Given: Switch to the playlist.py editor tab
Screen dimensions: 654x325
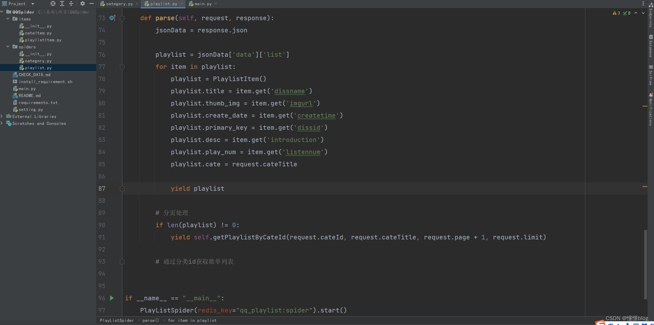Looking at the screenshot, I should (x=164, y=4).
